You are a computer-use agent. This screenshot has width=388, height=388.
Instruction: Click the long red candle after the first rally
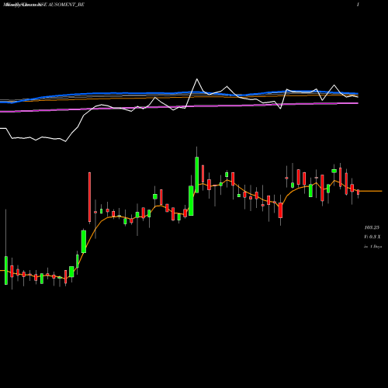[x=90, y=197]
